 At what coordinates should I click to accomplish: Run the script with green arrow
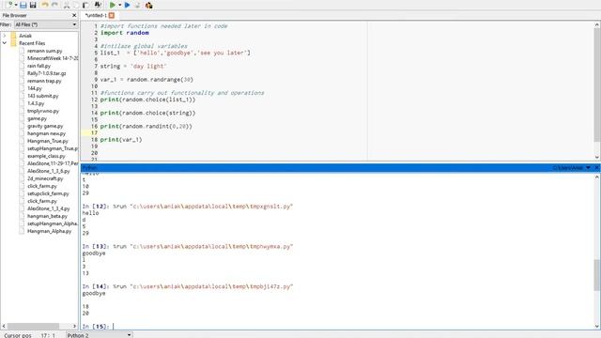coord(113,5)
